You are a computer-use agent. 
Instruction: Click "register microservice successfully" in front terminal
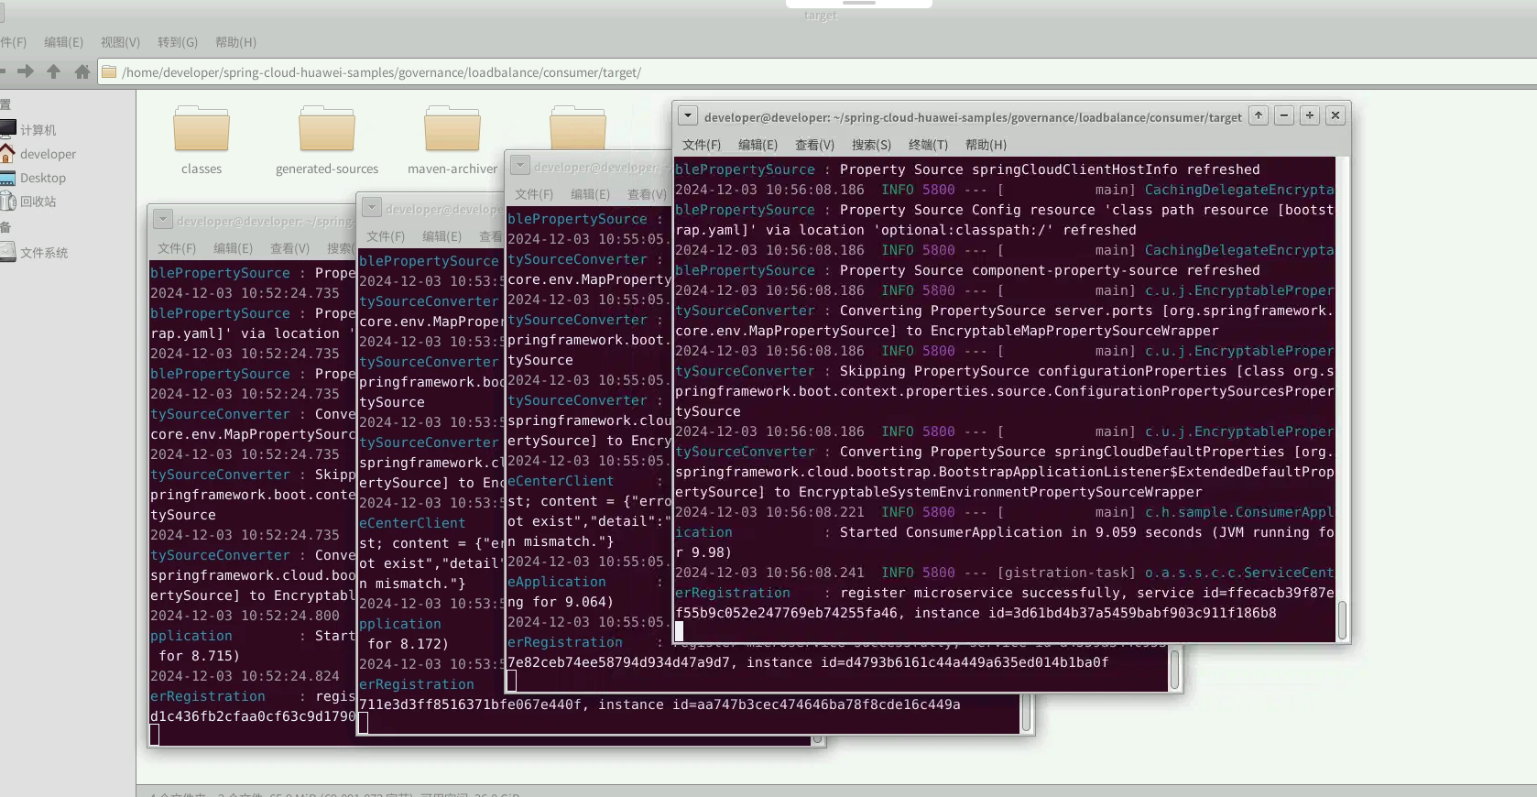tap(981, 593)
